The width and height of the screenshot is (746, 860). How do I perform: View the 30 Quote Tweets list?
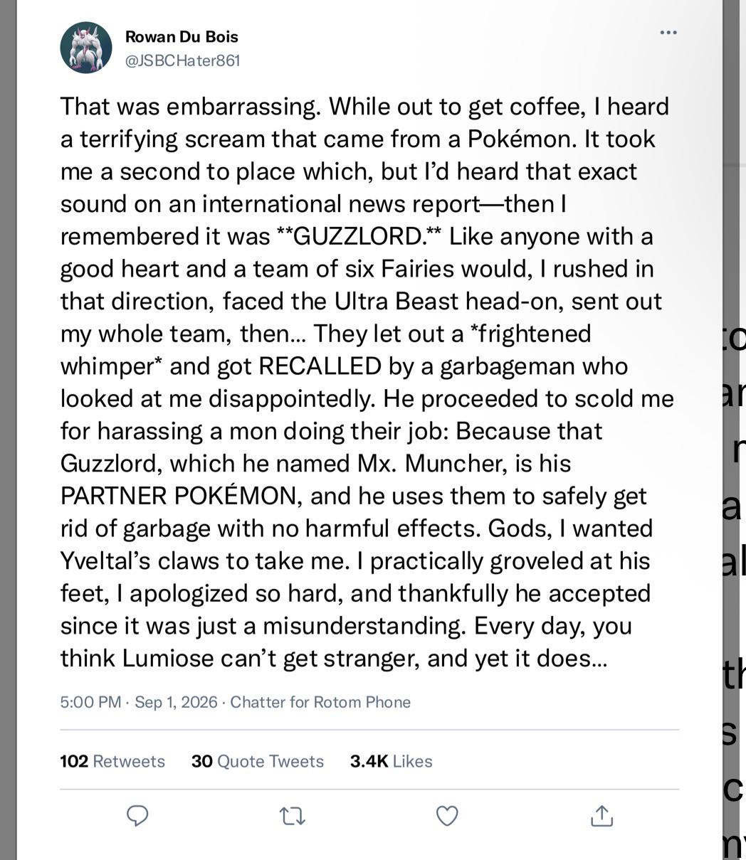(258, 761)
